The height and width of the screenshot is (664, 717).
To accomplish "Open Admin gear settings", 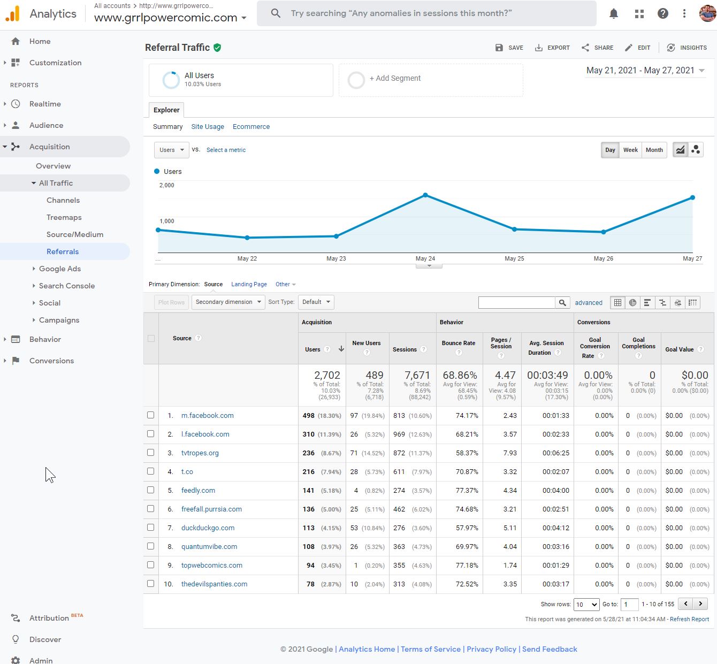I will (x=32, y=660).
